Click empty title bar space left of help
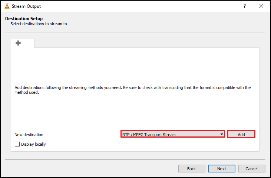 [148, 6]
